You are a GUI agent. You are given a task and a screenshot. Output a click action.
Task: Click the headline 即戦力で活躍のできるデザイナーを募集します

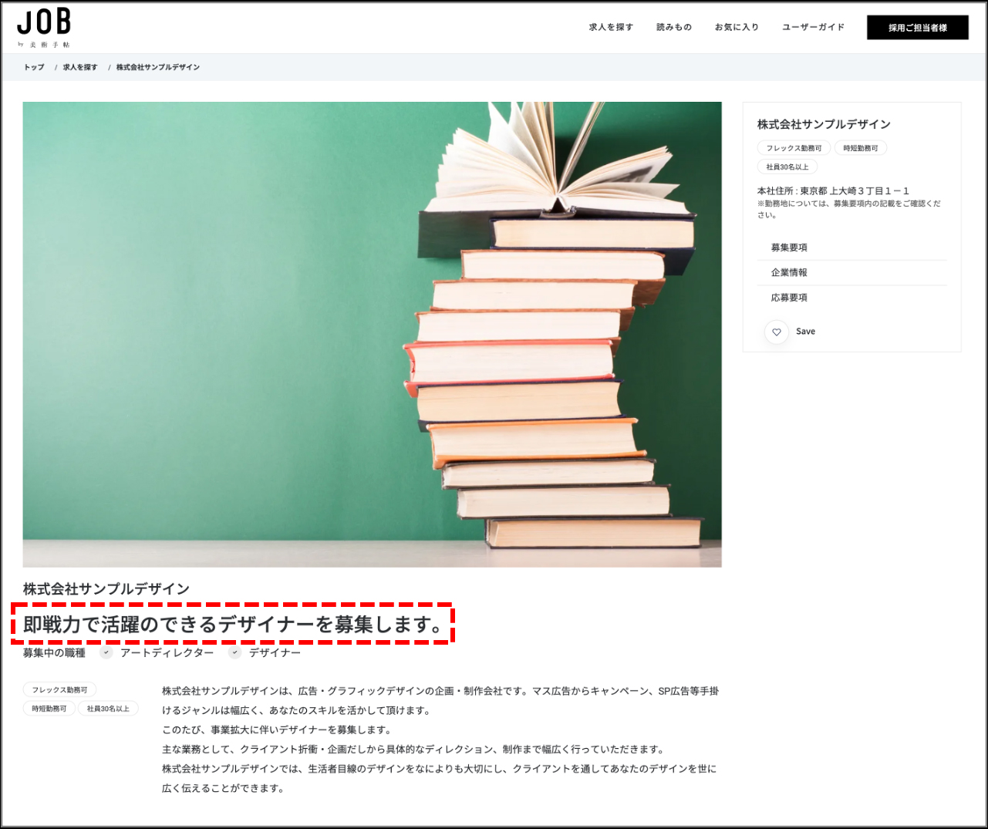(233, 625)
